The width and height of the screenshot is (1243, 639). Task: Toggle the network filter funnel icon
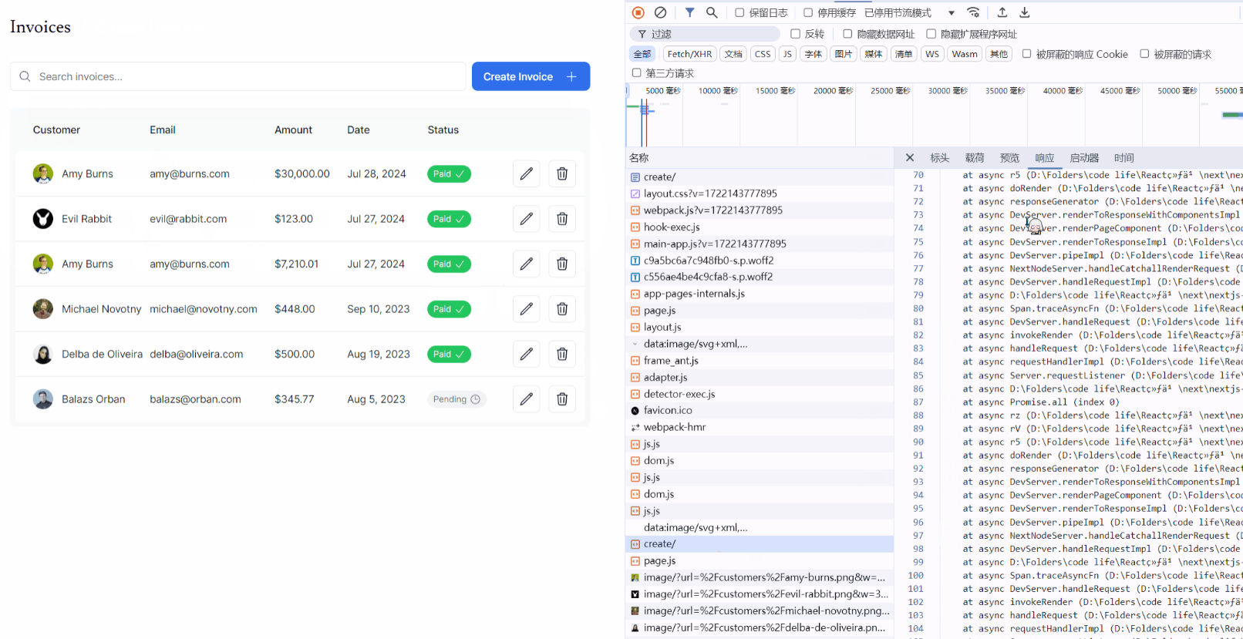coord(689,12)
